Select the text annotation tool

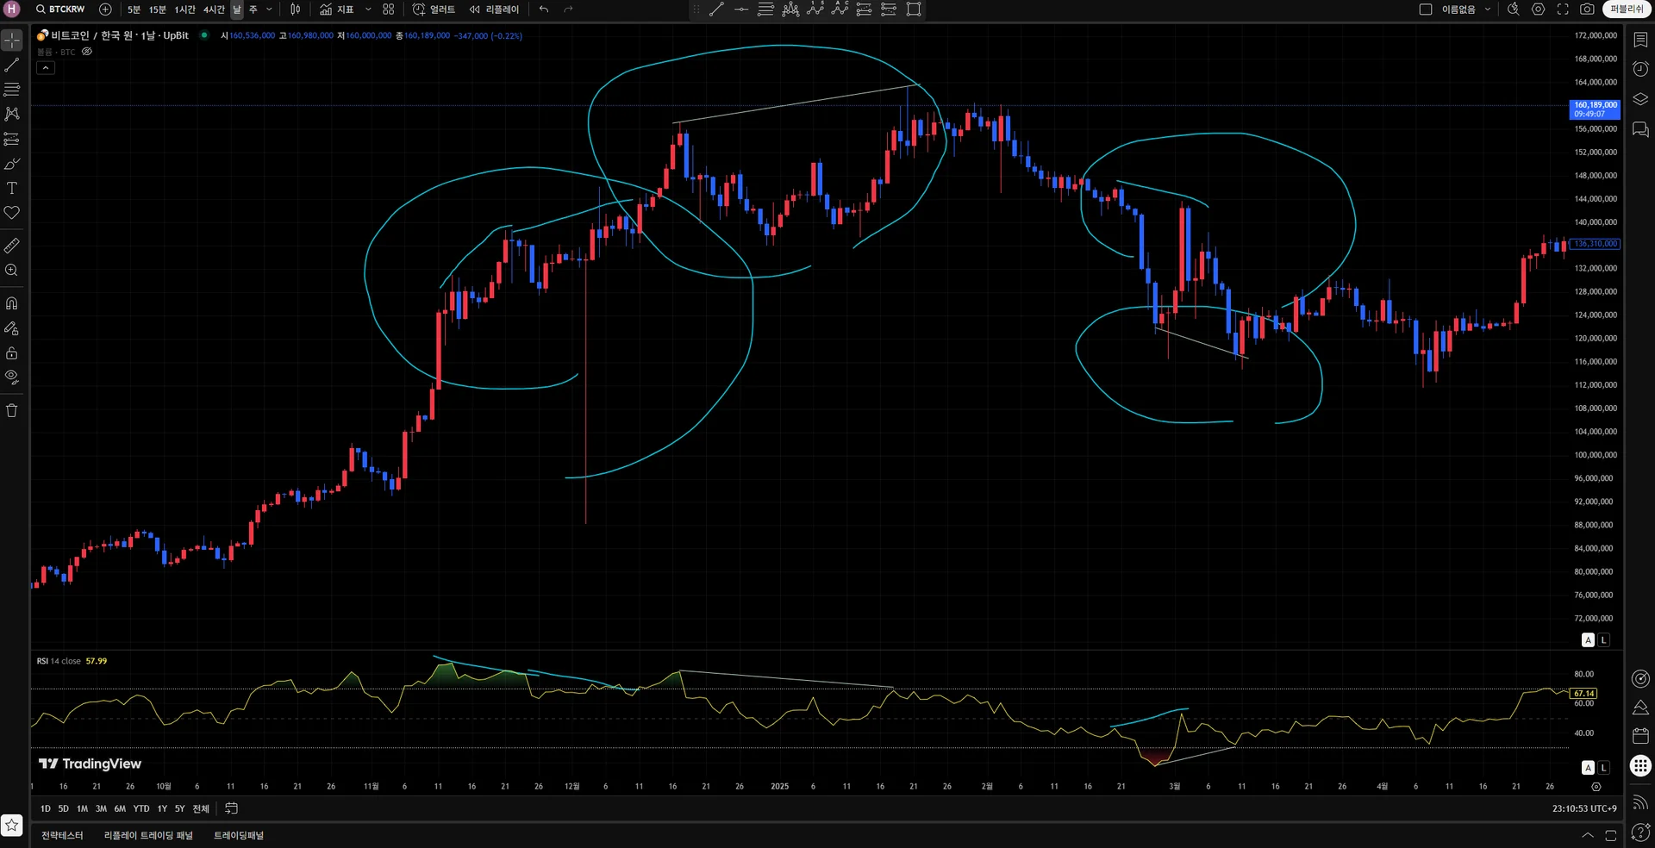pos(12,188)
